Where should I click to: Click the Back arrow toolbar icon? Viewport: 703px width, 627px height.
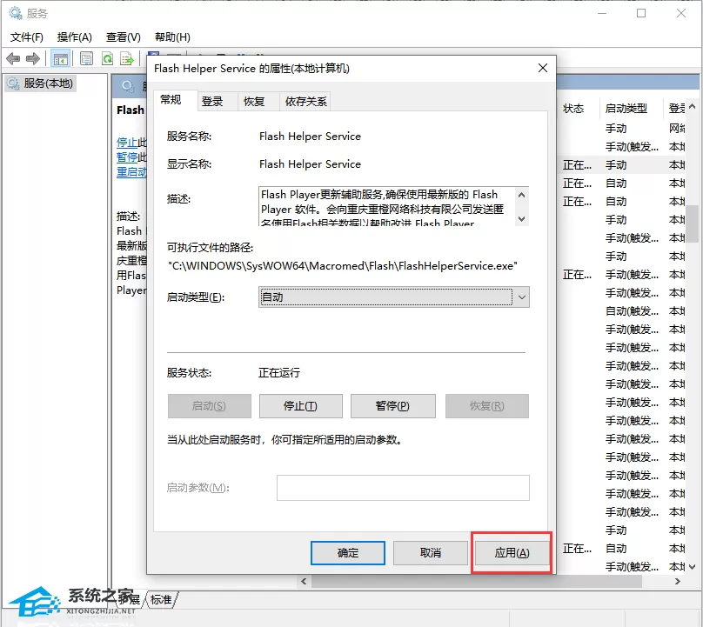[x=13, y=59]
